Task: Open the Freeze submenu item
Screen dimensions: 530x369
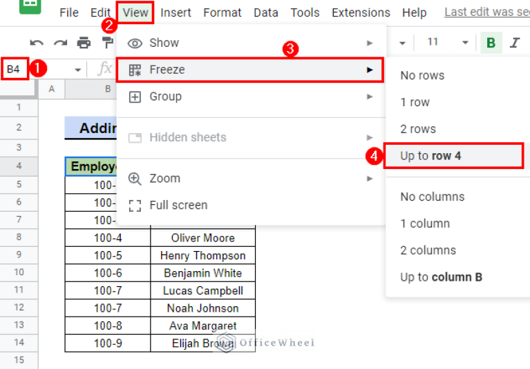Action: tap(250, 70)
